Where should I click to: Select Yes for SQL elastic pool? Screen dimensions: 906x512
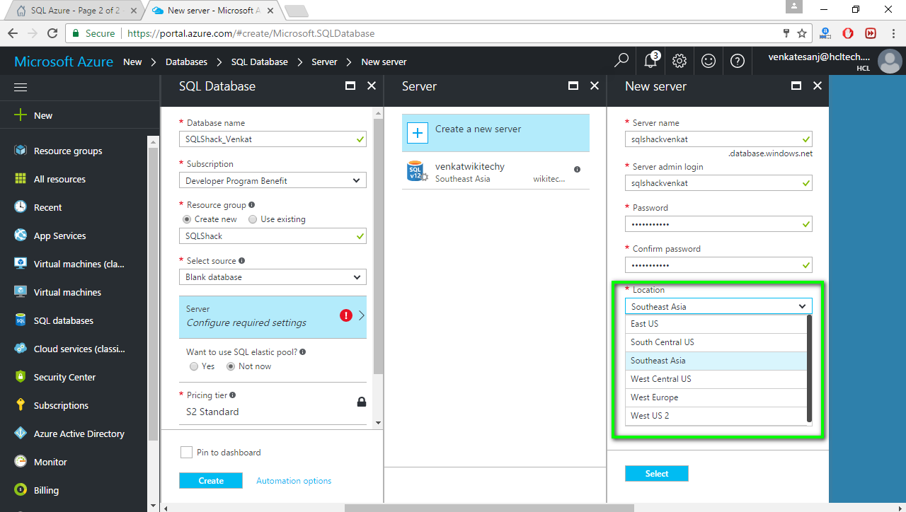pos(194,366)
